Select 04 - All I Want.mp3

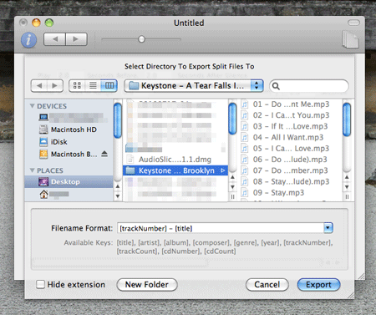click(x=291, y=137)
